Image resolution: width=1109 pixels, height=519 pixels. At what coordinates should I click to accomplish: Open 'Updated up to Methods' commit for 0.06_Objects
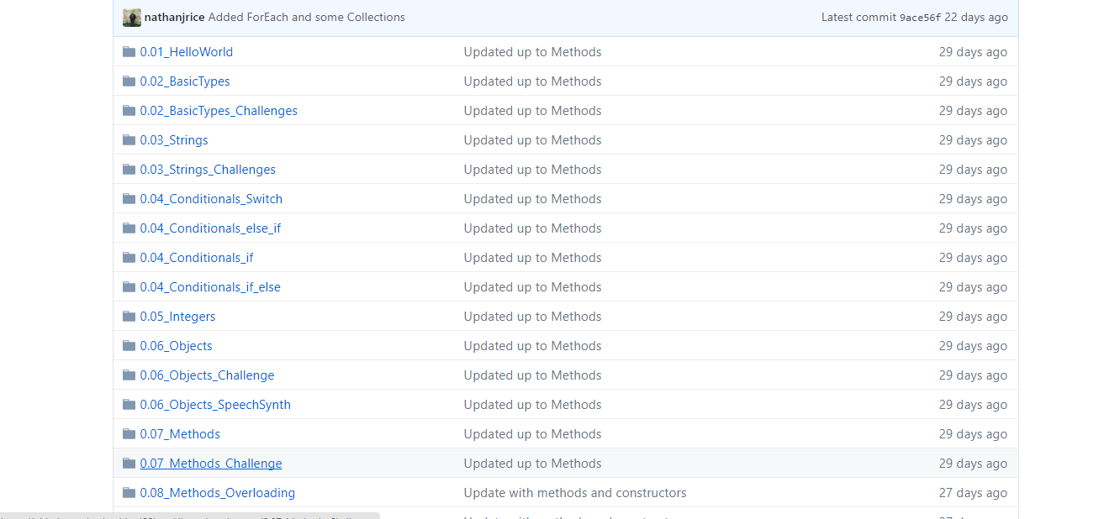pyautogui.click(x=532, y=346)
